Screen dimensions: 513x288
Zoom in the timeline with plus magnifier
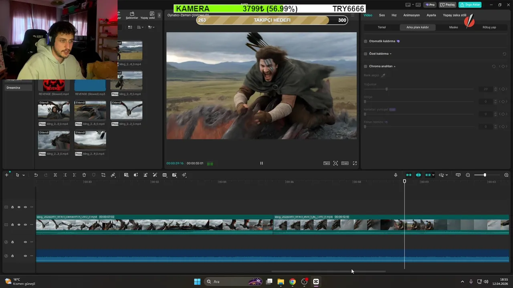[x=506, y=175]
